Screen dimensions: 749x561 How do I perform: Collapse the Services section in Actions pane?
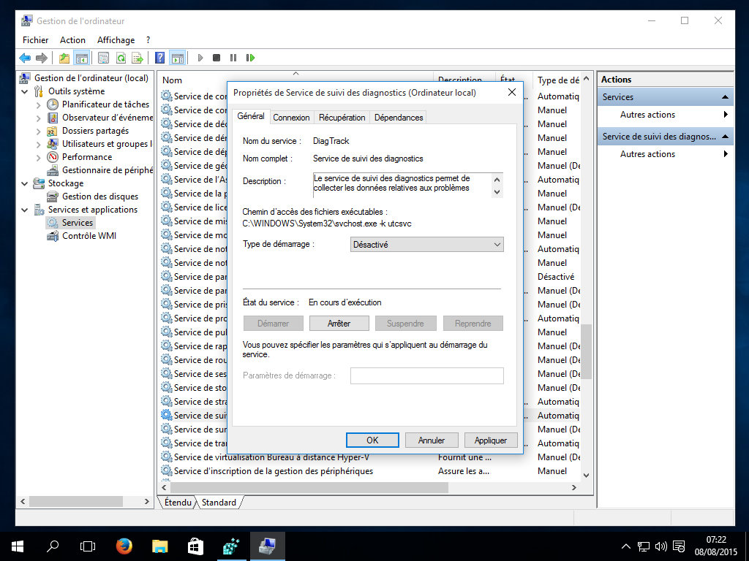click(x=725, y=97)
